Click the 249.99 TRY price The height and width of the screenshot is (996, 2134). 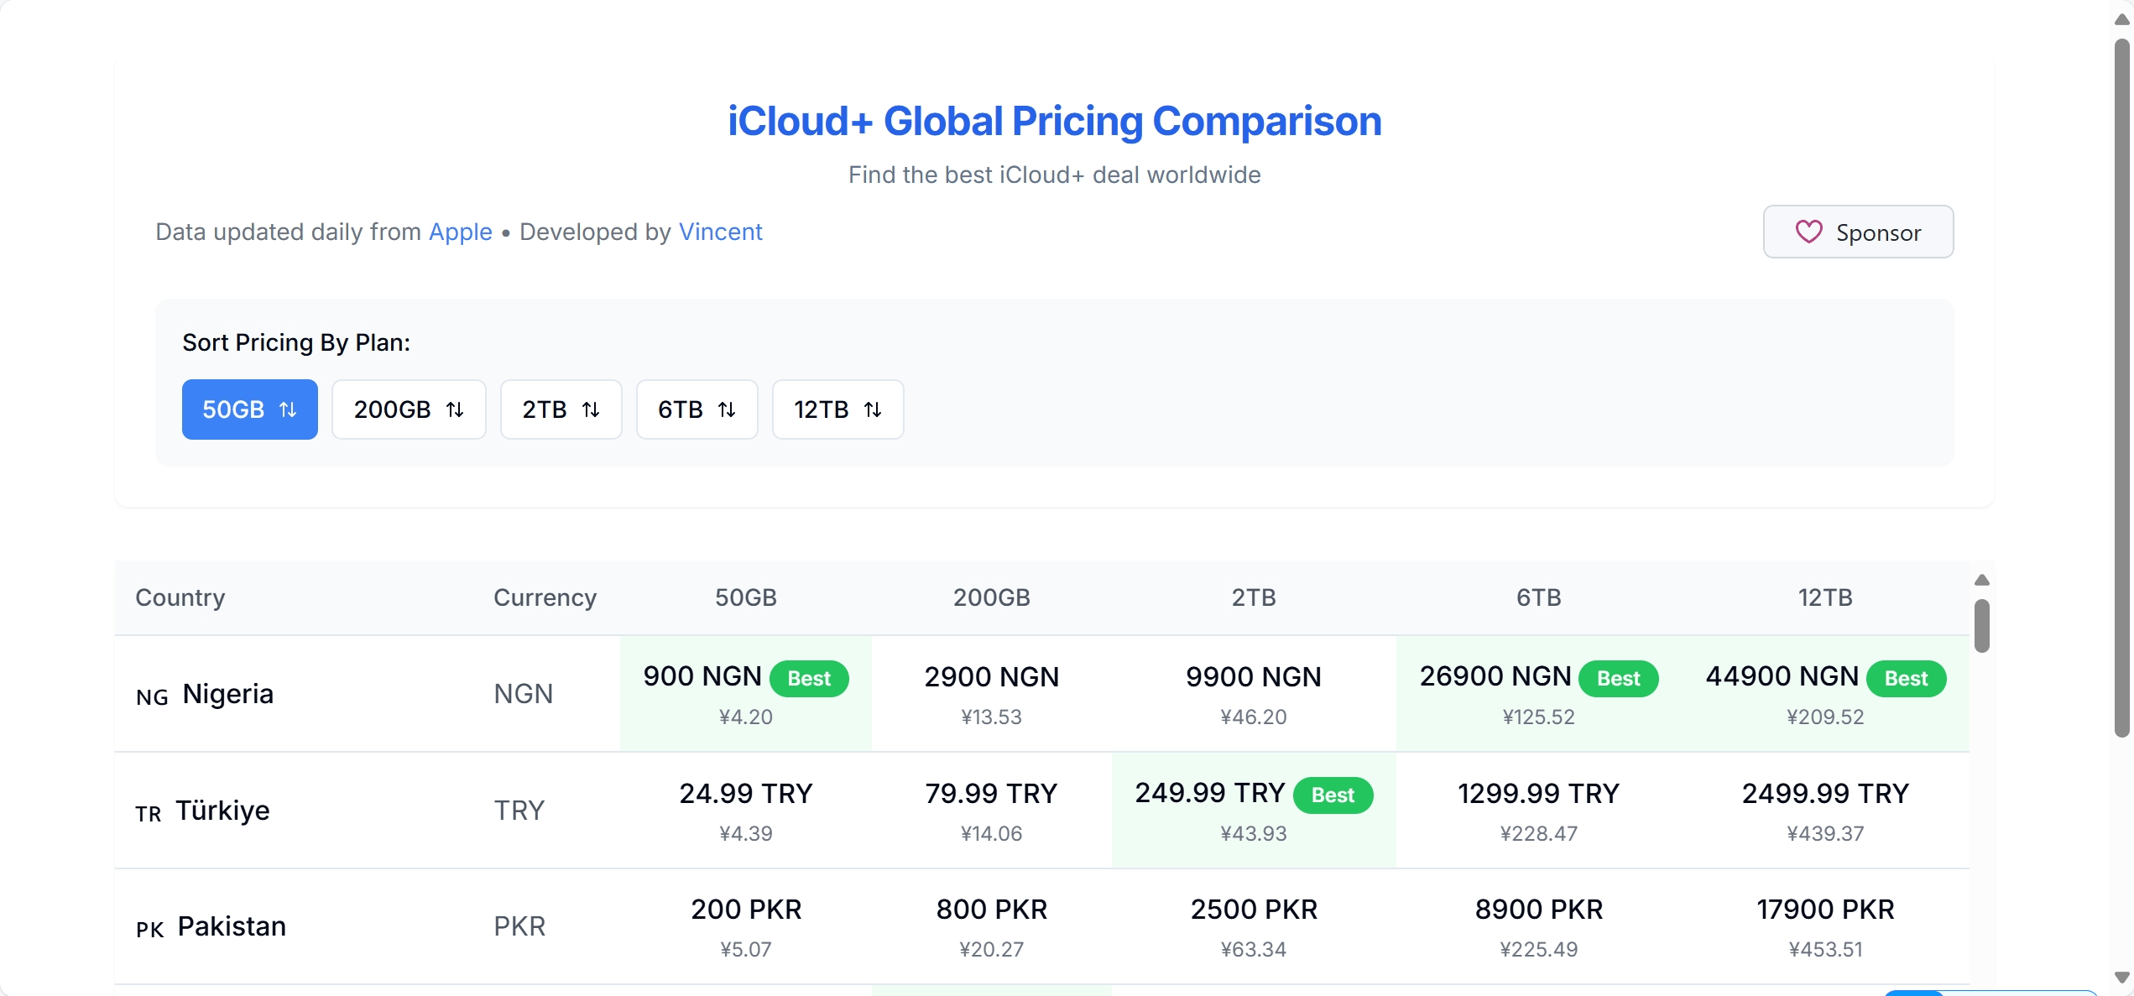tap(1209, 793)
